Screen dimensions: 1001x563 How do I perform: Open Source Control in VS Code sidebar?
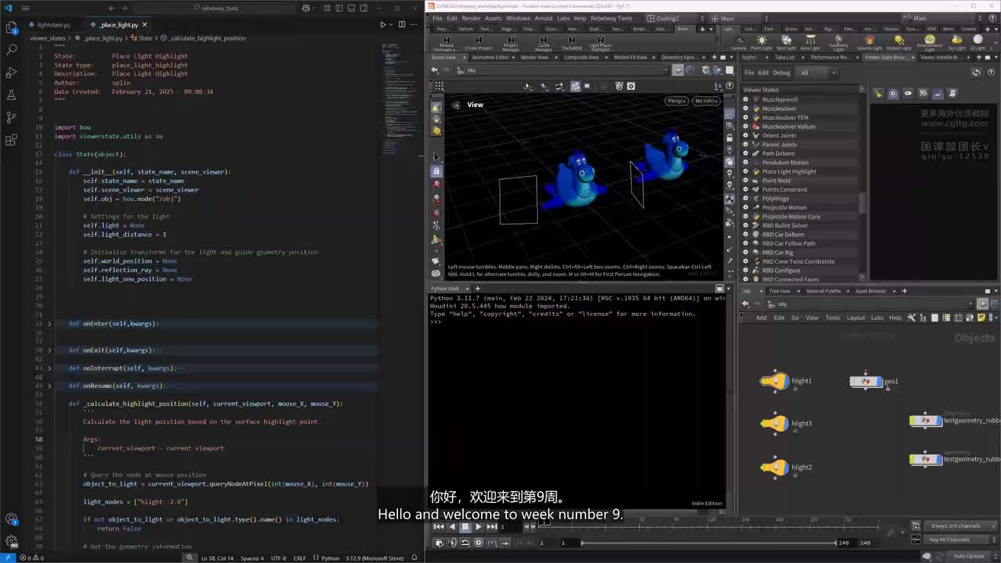pyautogui.click(x=12, y=117)
